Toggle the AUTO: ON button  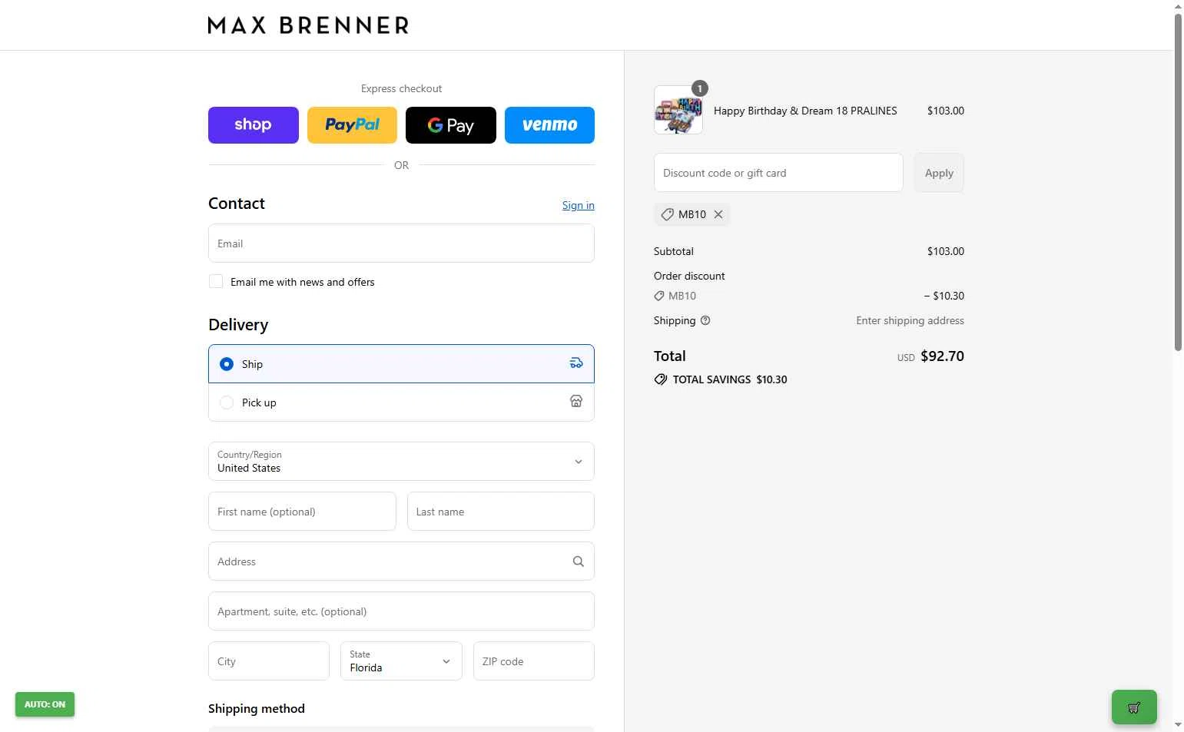point(45,704)
